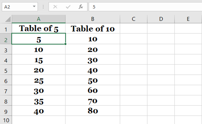Click the Cancel X formula icon
202x124 pixels.
tap(55, 7)
